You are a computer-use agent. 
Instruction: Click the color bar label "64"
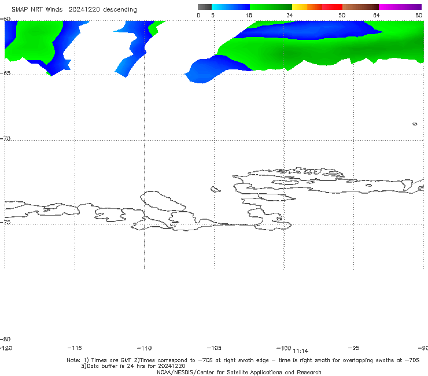[377, 15]
